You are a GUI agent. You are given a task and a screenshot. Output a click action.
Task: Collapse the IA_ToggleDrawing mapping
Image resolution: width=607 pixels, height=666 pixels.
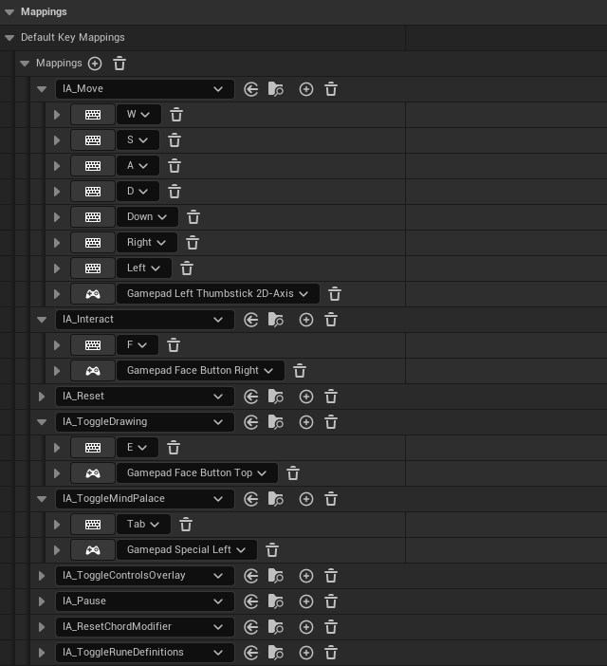tap(42, 422)
